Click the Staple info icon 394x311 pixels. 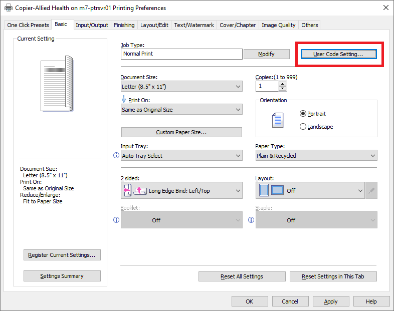[x=251, y=220]
